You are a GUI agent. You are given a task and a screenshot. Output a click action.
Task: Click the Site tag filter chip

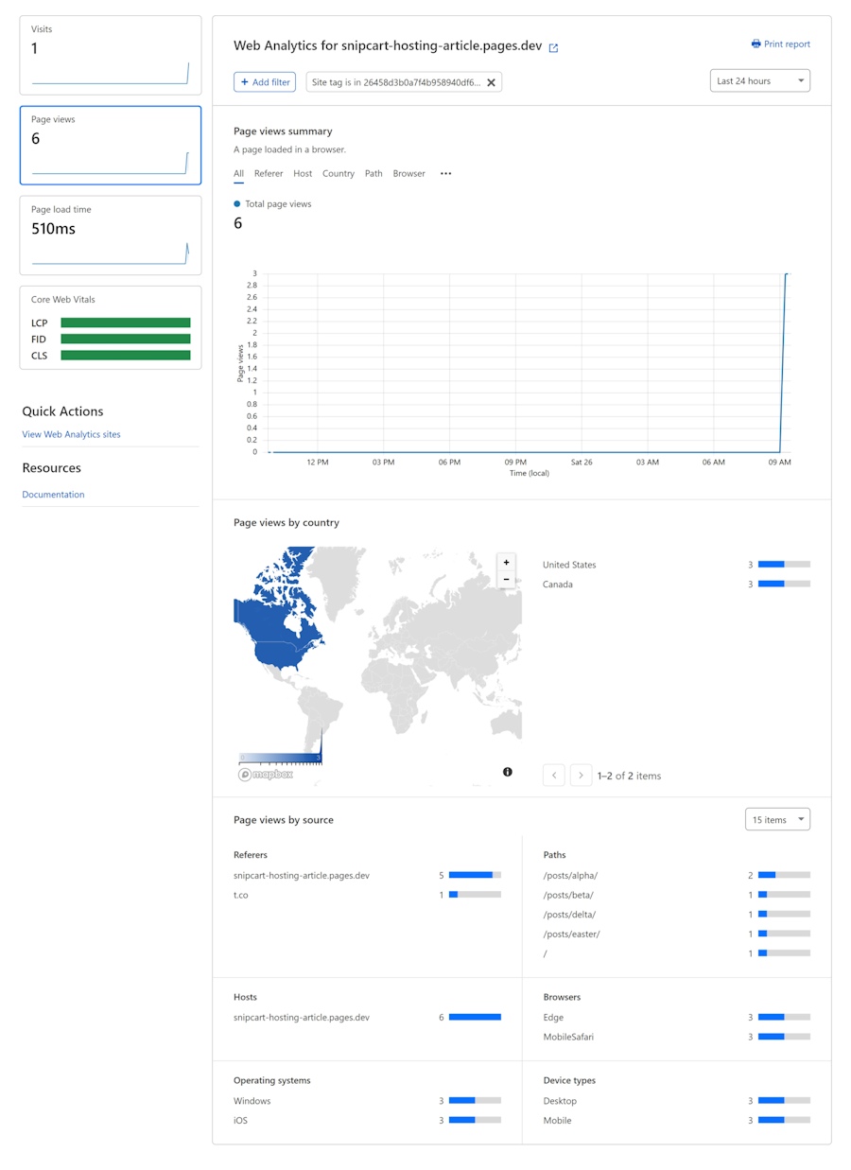pyautogui.click(x=404, y=82)
